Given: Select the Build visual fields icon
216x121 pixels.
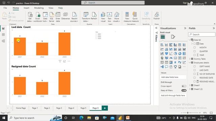Looking at the screenshot, I should pyautogui.click(x=163, y=37).
